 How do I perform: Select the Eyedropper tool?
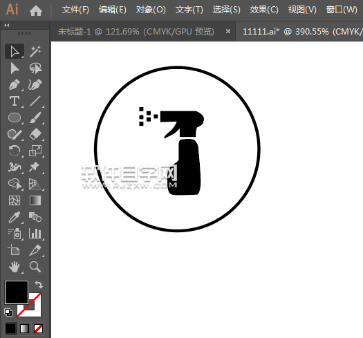tap(15, 217)
